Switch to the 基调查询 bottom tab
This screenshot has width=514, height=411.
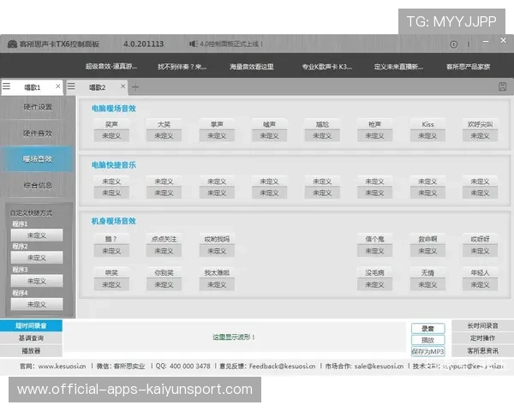click(31, 338)
